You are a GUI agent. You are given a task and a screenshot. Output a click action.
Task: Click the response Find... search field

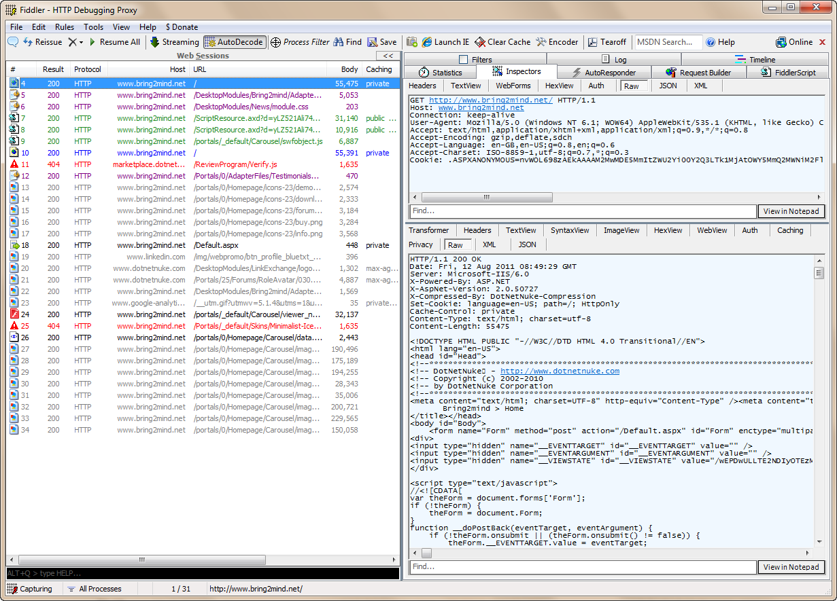click(583, 567)
